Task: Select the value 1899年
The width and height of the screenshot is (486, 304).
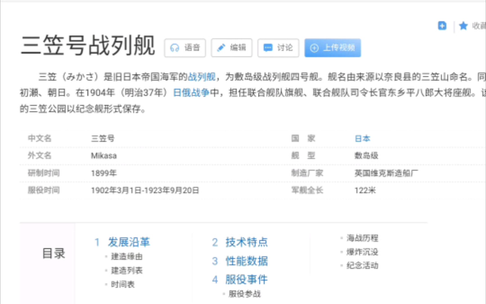Action: coord(104,173)
